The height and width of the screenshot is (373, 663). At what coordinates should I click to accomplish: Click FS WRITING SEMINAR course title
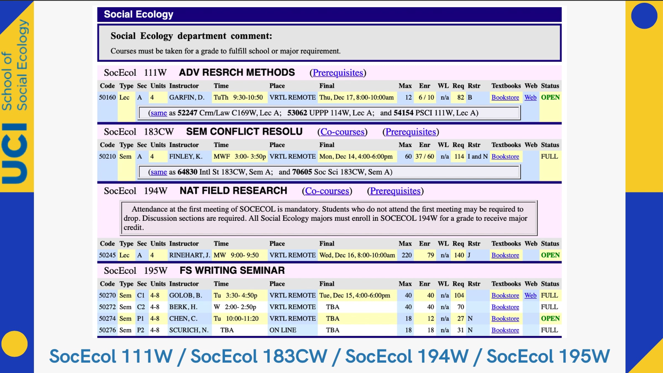[x=232, y=270]
